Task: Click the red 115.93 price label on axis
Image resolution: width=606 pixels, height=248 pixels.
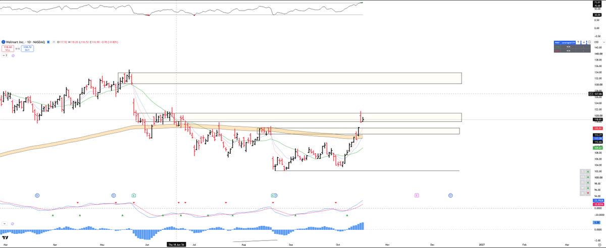Action: (598, 129)
